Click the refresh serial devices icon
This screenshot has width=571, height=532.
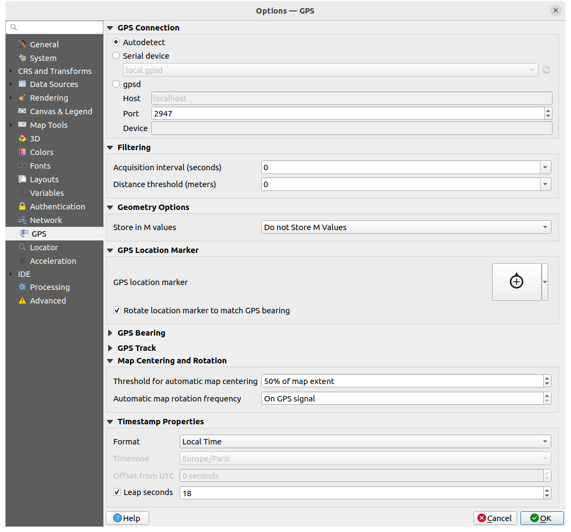546,70
